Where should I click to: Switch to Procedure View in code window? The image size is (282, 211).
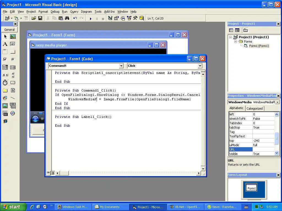[48, 173]
